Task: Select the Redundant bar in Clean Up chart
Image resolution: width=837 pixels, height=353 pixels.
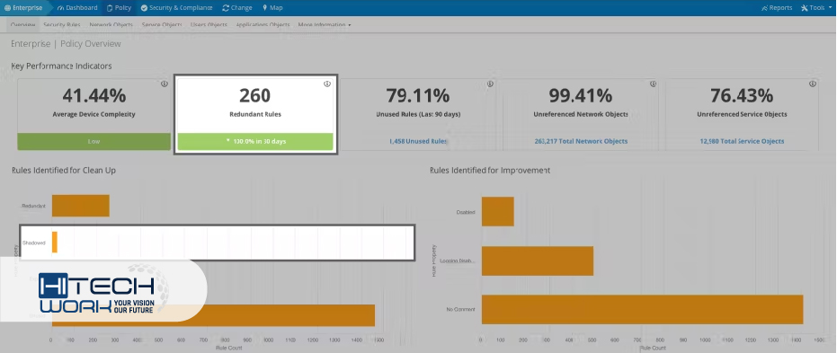Action: (81, 206)
